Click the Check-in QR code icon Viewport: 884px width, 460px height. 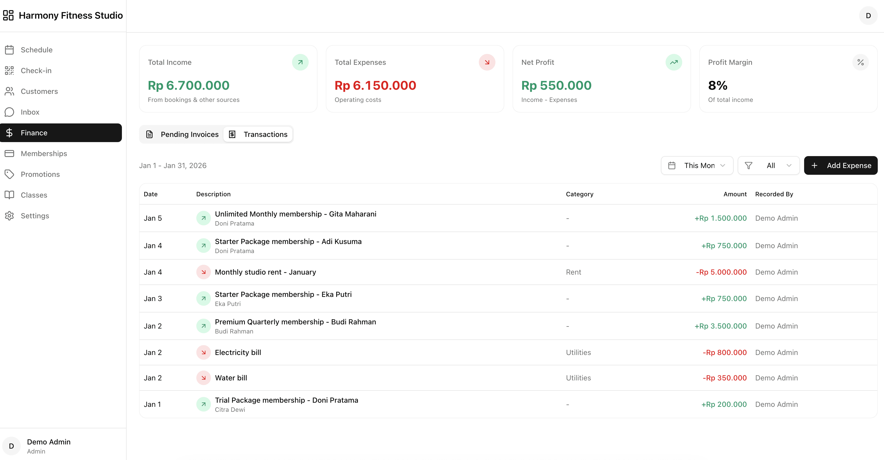pos(9,71)
